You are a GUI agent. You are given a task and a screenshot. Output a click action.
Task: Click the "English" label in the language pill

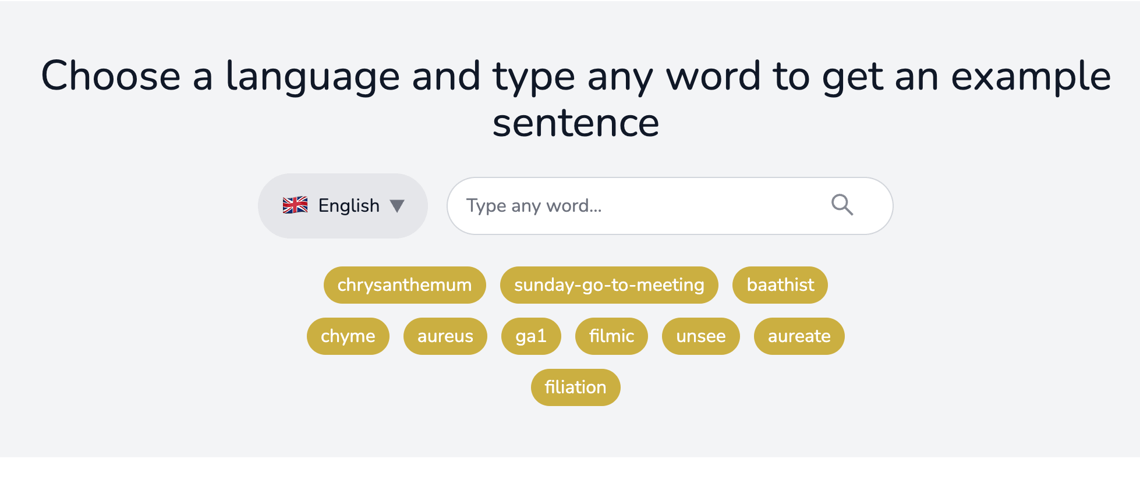point(349,206)
